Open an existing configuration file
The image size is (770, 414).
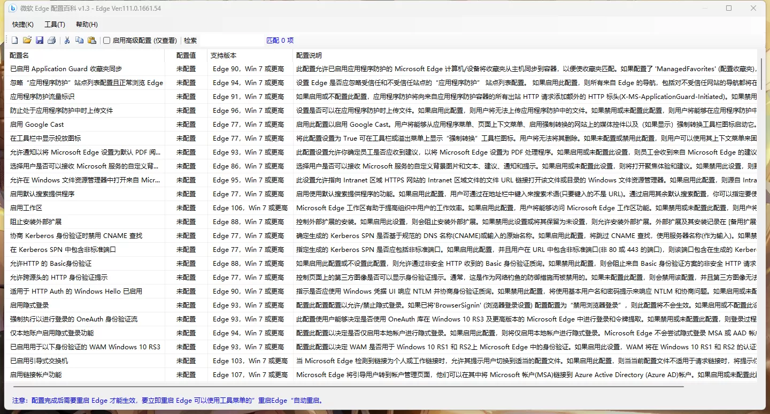point(27,40)
